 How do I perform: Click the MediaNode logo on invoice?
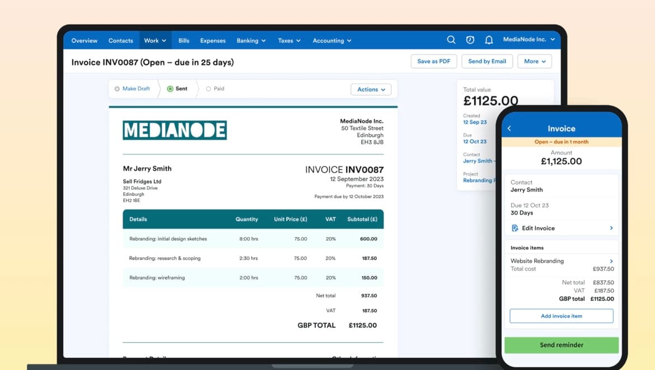pyautogui.click(x=175, y=130)
